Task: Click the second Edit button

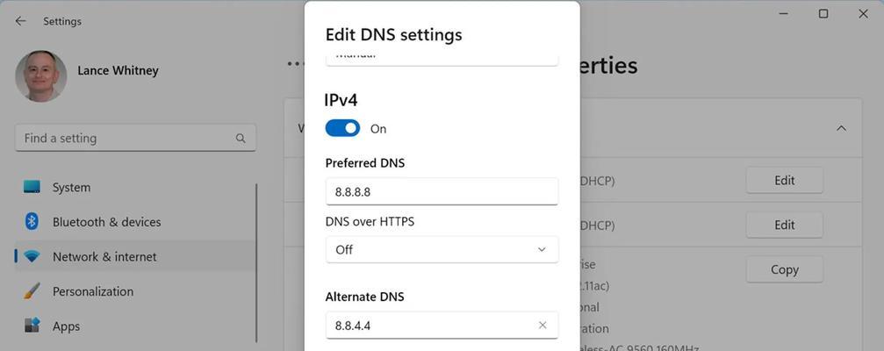Action: (784, 225)
